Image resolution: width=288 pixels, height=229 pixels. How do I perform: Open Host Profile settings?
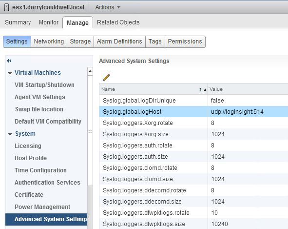tap(31, 158)
